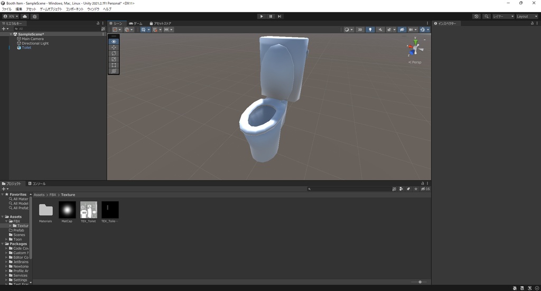Open the settings gear beside the cloud icon
The height and width of the screenshot is (291, 541).
[x=34, y=16]
